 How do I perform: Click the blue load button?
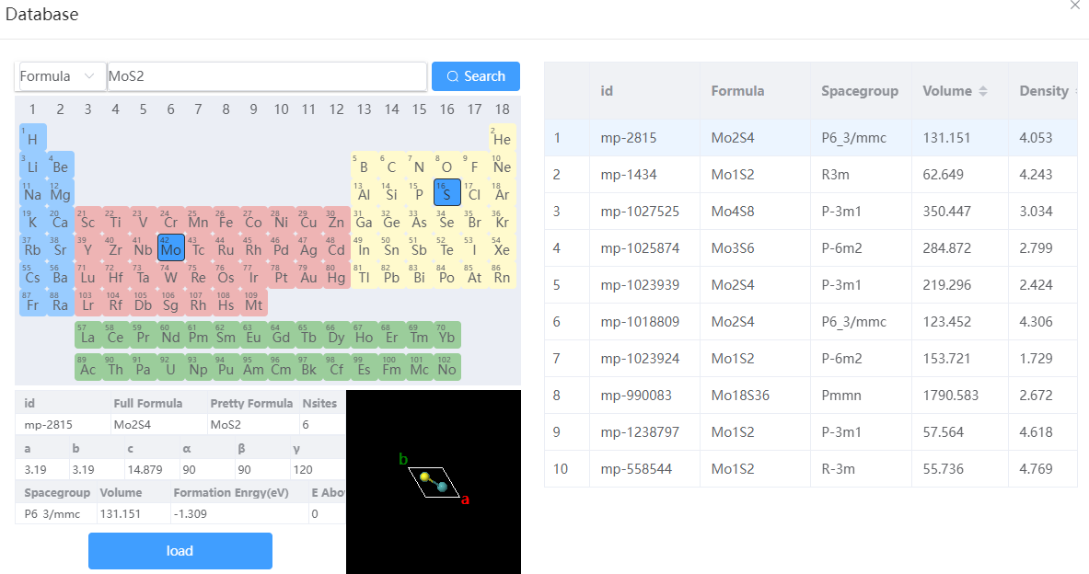click(x=180, y=551)
